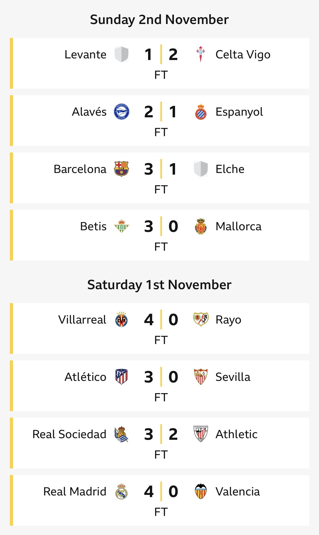Click the Saturday 1st November heading
319x535 pixels.
click(x=159, y=285)
